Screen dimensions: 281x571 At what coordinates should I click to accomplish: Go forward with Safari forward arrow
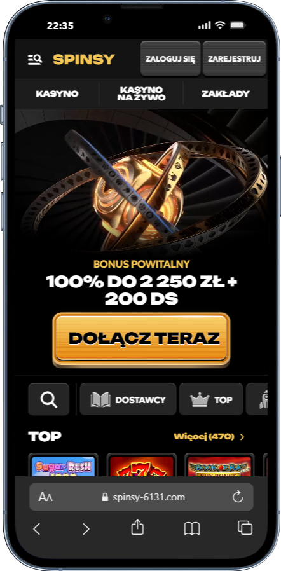point(86,529)
